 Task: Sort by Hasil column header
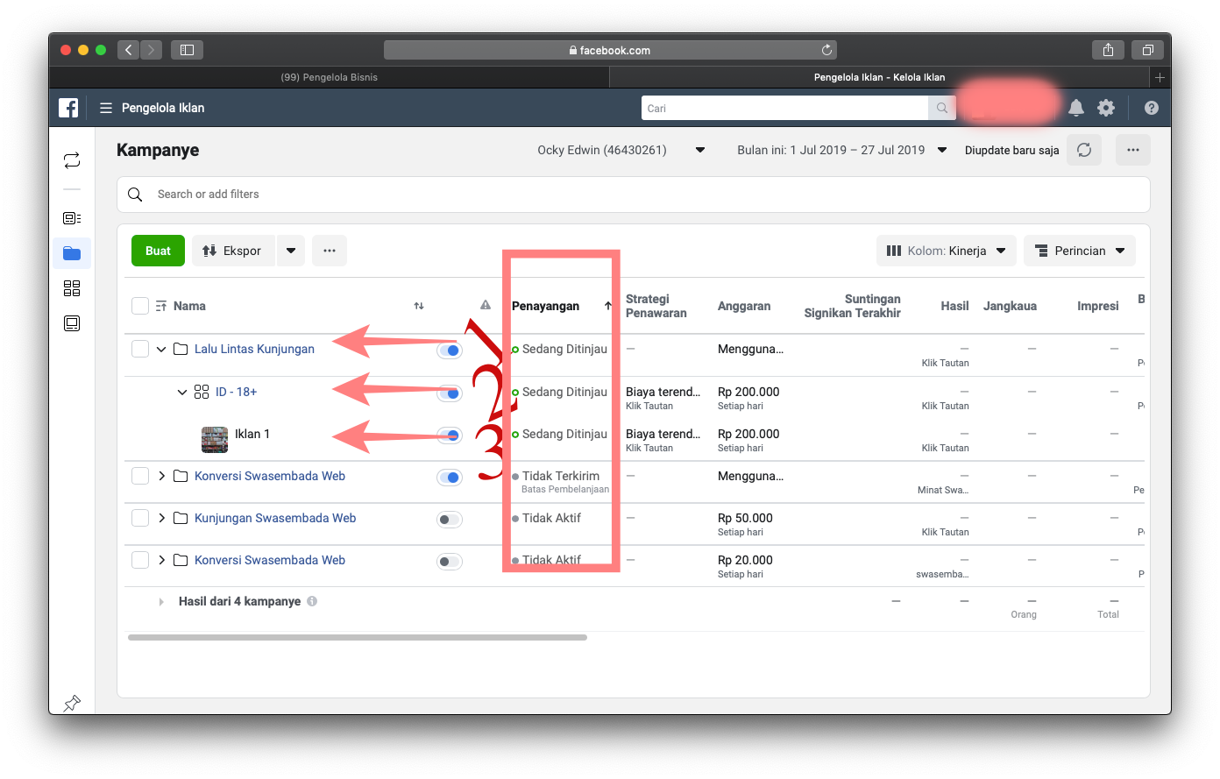954,306
